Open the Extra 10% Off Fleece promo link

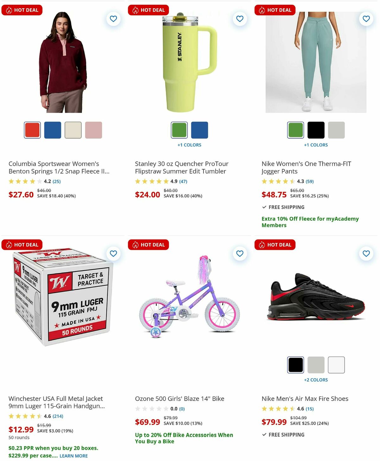point(310,222)
